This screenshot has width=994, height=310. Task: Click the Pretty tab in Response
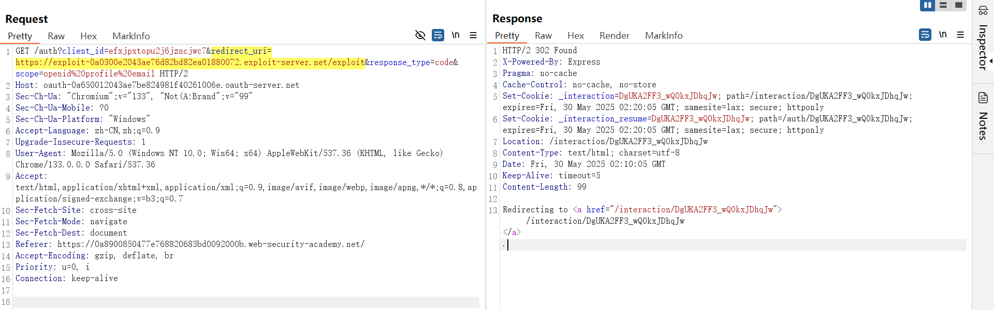pyautogui.click(x=507, y=36)
